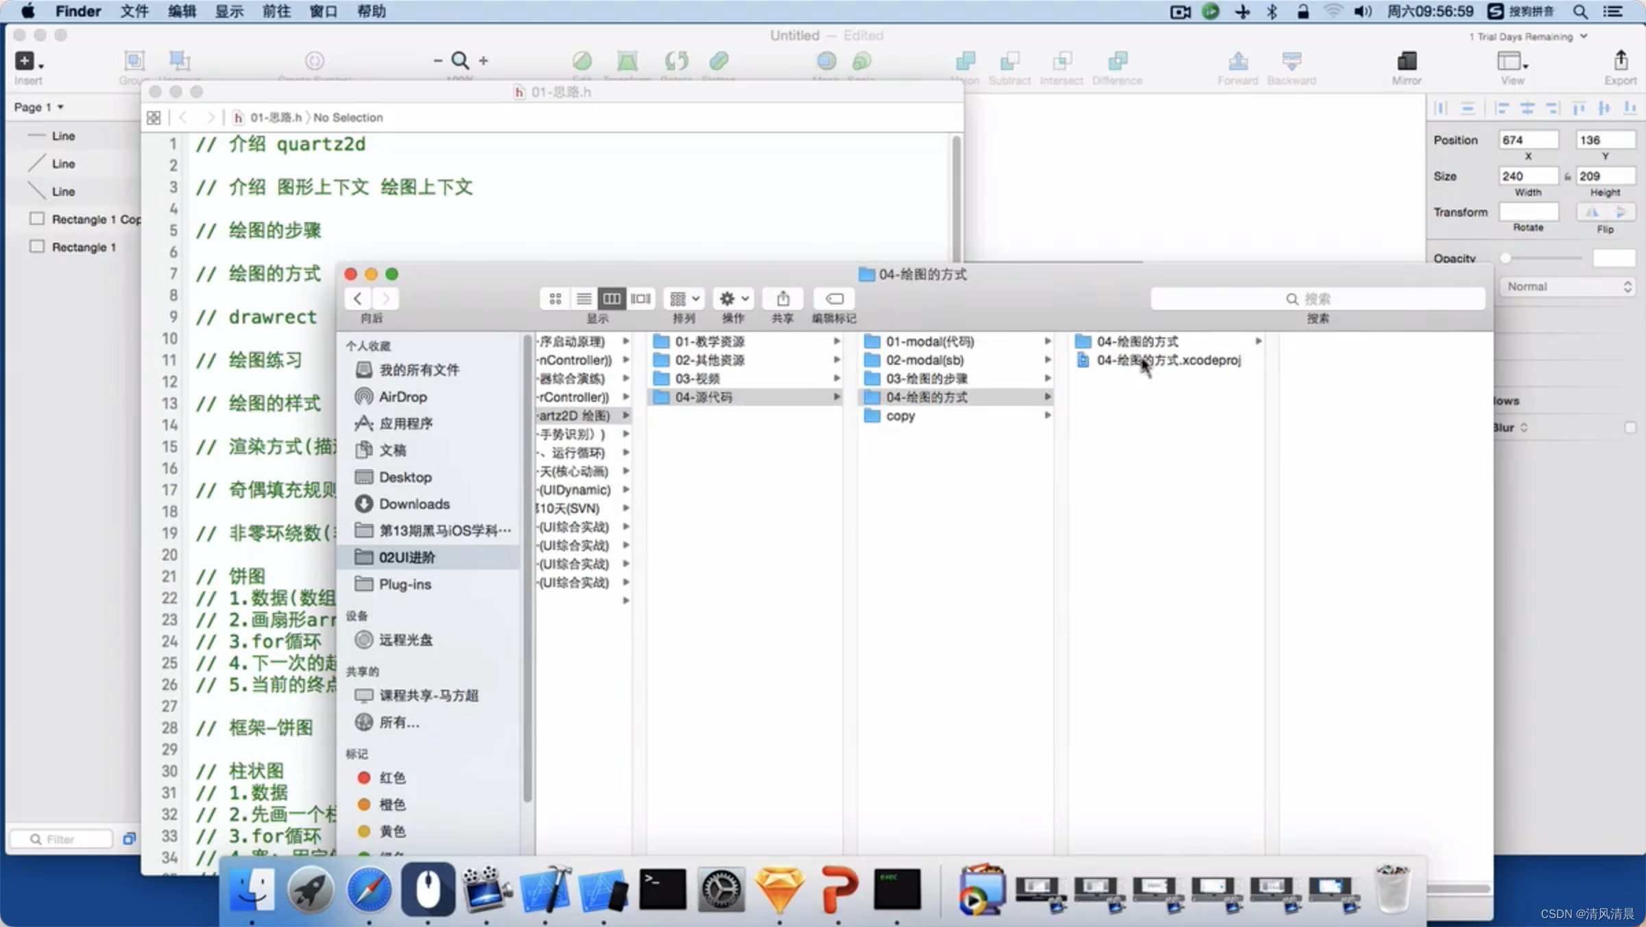Expand the 04-源代码 folder arrow

(x=837, y=397)
